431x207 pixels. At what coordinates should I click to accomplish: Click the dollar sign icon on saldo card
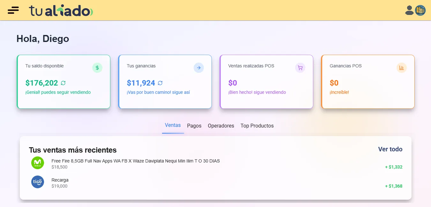[97, 67]
